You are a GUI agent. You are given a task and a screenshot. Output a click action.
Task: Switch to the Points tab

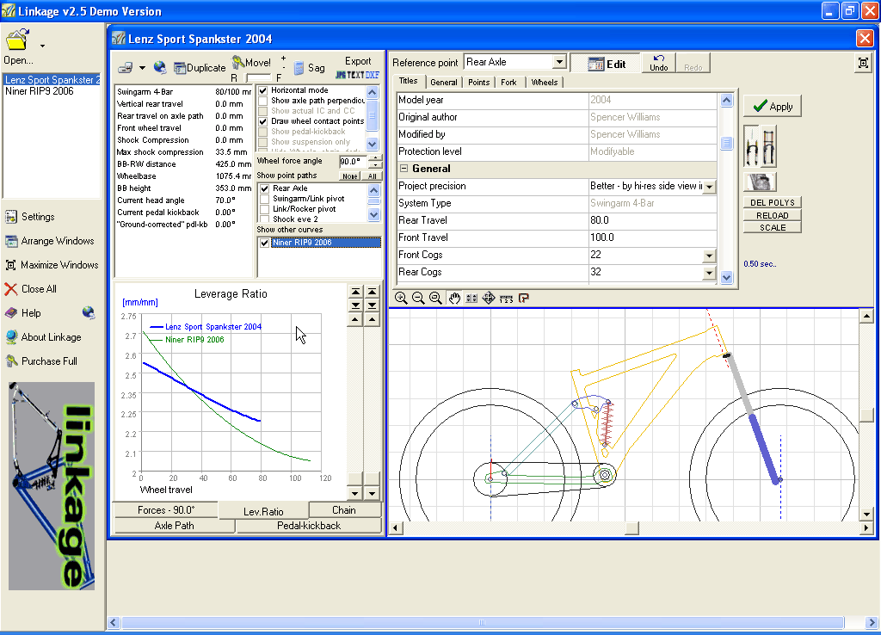[478, 82]
